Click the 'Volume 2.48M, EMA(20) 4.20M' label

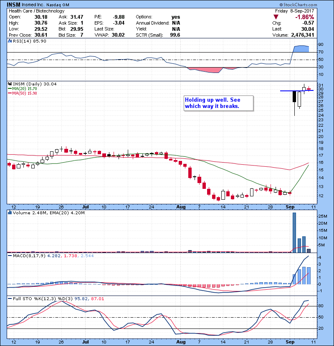click(48, 213)
